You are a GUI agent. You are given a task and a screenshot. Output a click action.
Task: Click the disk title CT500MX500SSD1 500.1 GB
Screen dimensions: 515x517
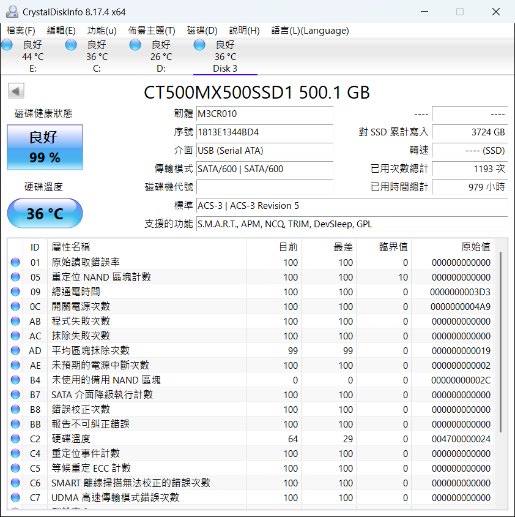[257, 92]
